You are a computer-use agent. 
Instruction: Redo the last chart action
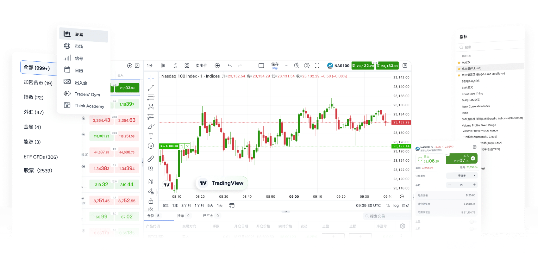click(240, 65)
